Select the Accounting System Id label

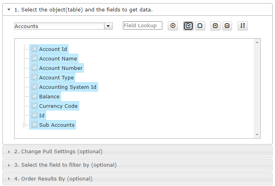coord(68,87)
